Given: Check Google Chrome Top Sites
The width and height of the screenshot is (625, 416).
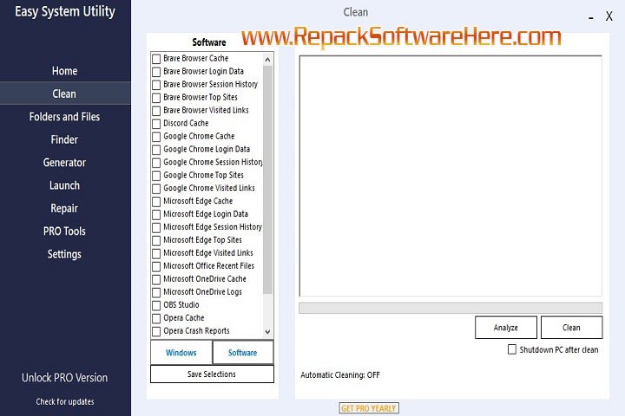Looking at the screenshot, I should [156, 176].
